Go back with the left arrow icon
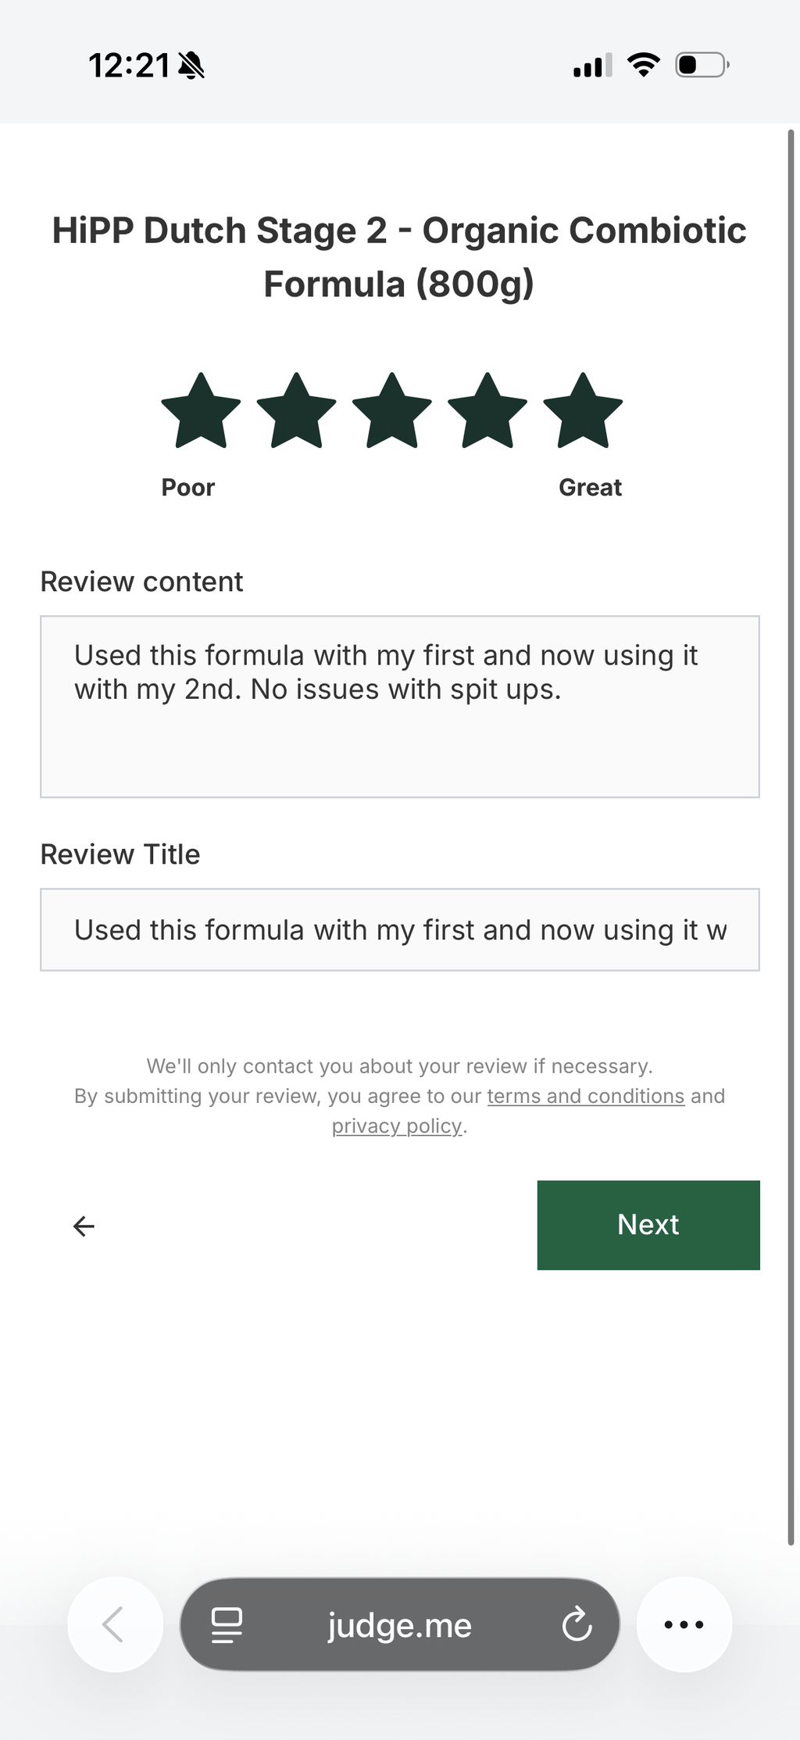Image resolution: width=800 pixels, height=1740 pixels. click(84, 1226)
